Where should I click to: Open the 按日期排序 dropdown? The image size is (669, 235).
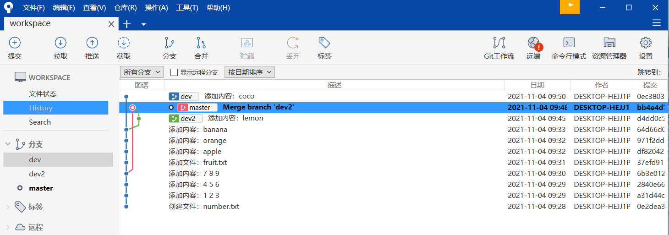click(x=249, y=72)
